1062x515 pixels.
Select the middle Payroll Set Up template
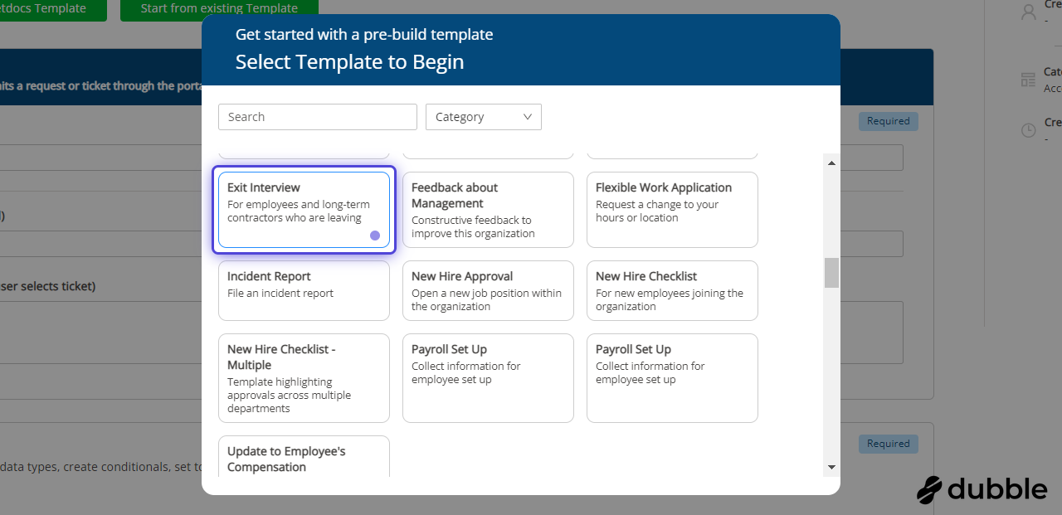pos(488,378)
